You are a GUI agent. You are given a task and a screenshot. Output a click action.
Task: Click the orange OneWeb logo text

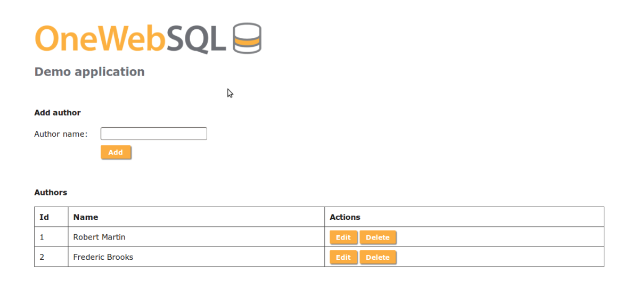coord(100,38)
